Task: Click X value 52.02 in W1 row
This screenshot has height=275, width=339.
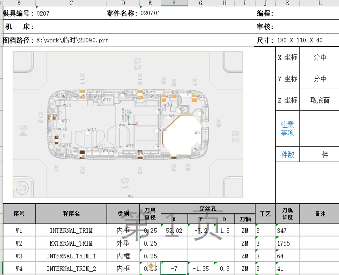Action: pos(174,230)
